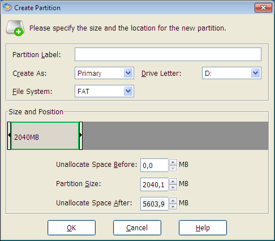Screen dimensions: 275x241
Task: Click the disk with green plus icon
Action: [15, 28]
